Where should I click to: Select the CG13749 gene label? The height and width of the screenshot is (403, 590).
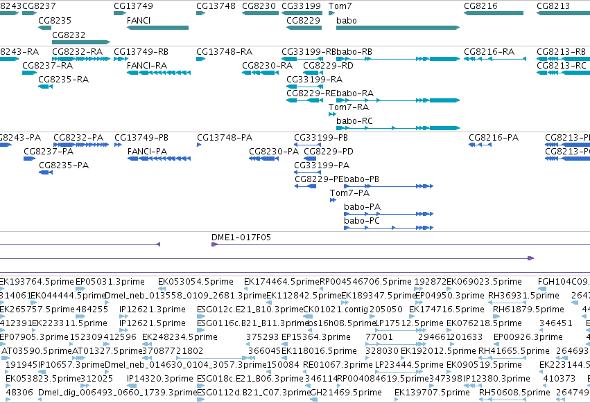point(134,6)
